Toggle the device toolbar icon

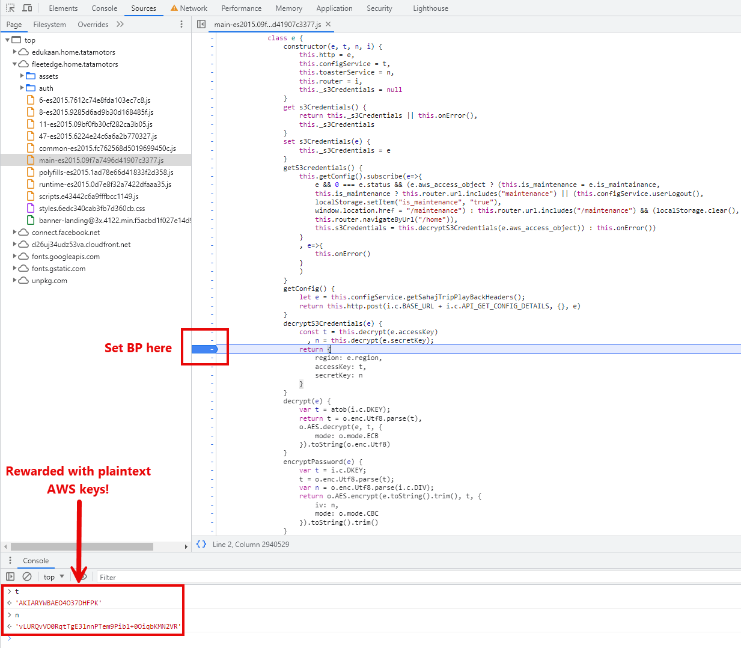click(x=27, y=8)
